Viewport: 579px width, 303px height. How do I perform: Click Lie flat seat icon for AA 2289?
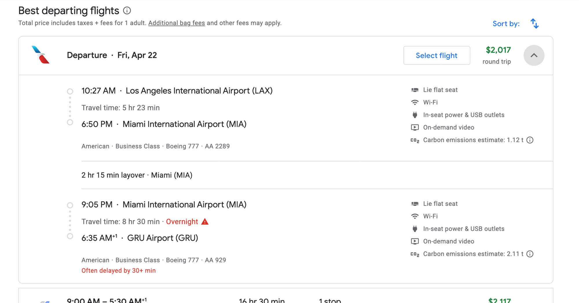tap(415, 90)
